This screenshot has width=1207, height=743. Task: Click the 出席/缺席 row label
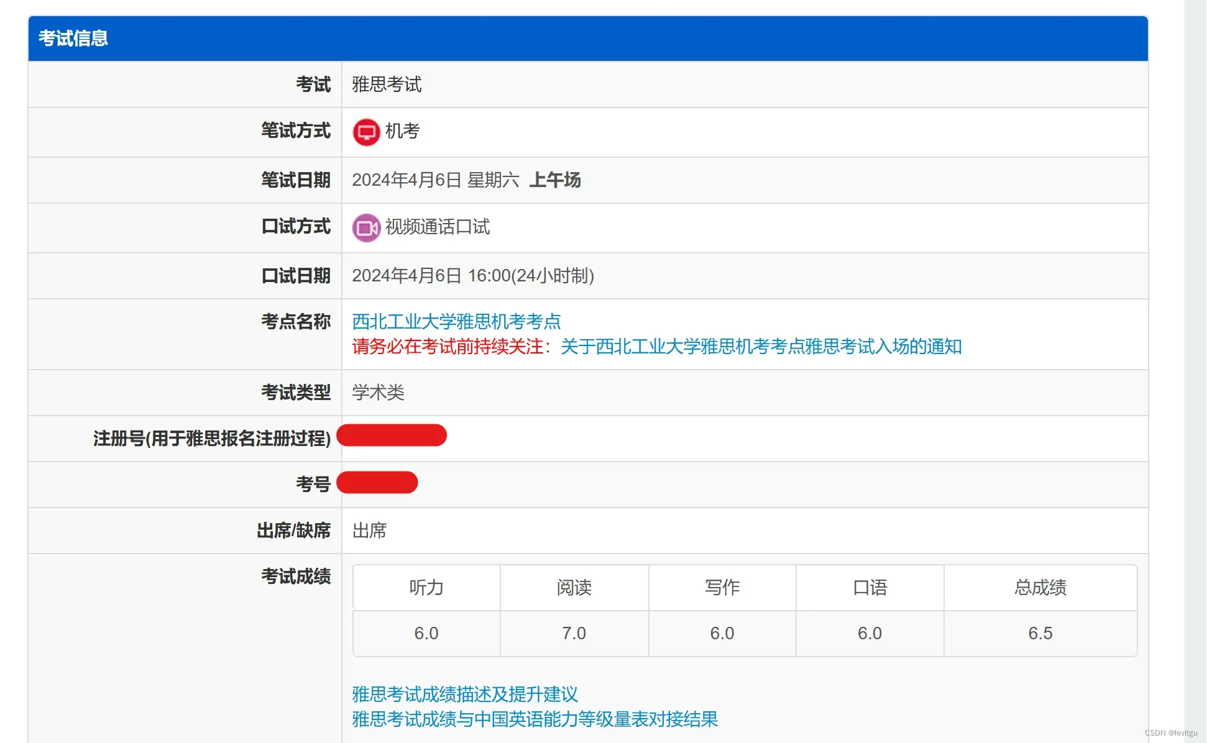coord(294,531)
